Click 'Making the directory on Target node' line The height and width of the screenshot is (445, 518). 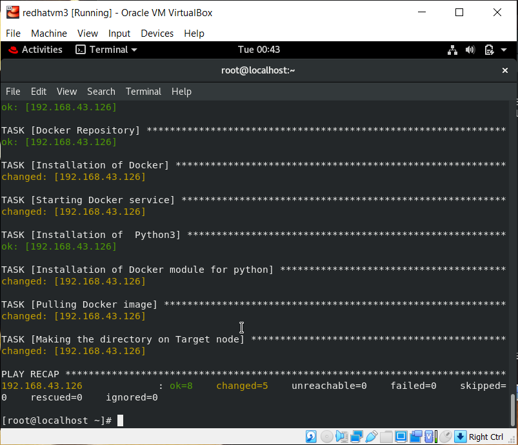point(254,339)
